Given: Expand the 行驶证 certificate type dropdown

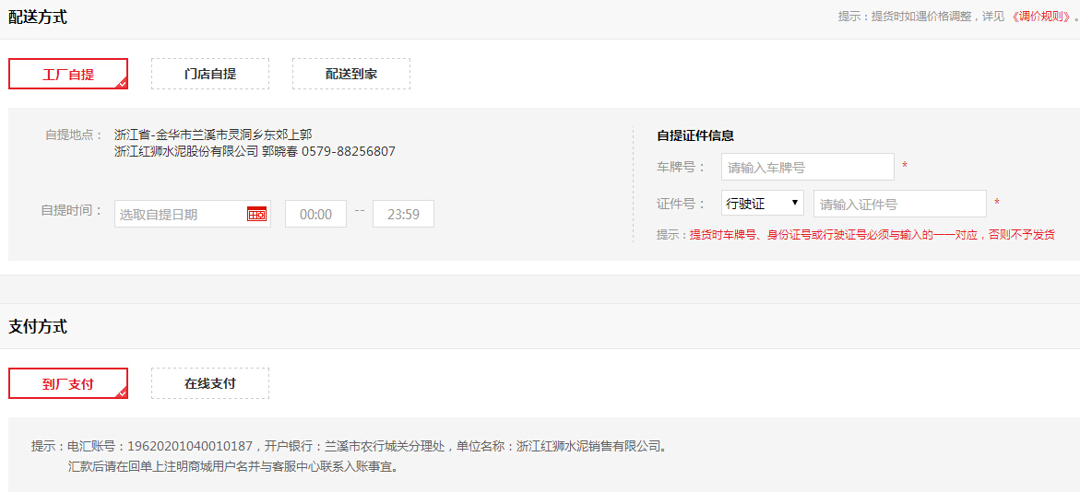Looking at the screenshot, I should [762, 204].
